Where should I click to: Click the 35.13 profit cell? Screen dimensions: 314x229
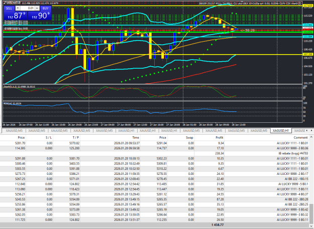(x=220, y=204)
